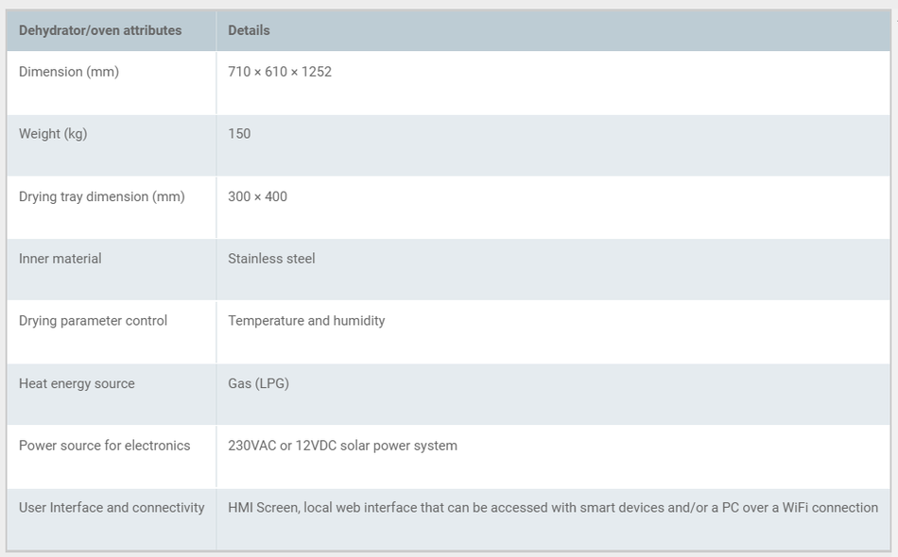Select the 'Weight (kg)' row label

53,134
